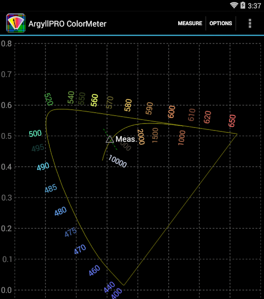The height and width of the screenshot is (299, 264).
Task: Tap the 610 wavelength label
Action: pyautogui.click(x=191, y=115)
